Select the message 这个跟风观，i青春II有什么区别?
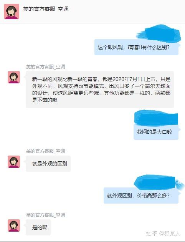The height and width of the screenshot is (242, 185). coord(136,47)
